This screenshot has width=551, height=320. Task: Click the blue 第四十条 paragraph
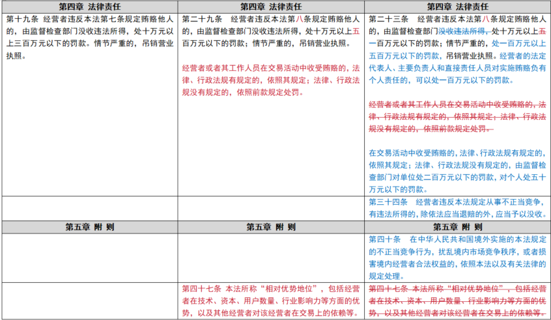click(458, 256)
